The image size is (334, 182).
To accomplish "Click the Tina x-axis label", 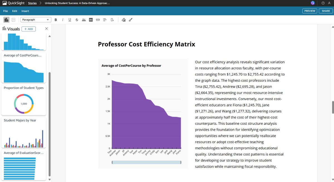I will point(109,152).
